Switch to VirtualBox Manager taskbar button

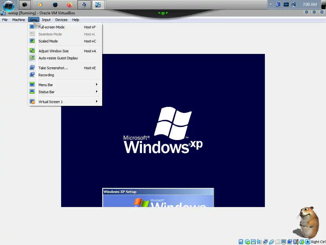[84, 4]
